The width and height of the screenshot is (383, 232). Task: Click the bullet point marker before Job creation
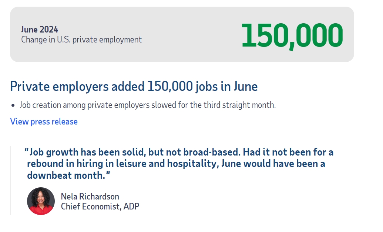tap(13, 105)
